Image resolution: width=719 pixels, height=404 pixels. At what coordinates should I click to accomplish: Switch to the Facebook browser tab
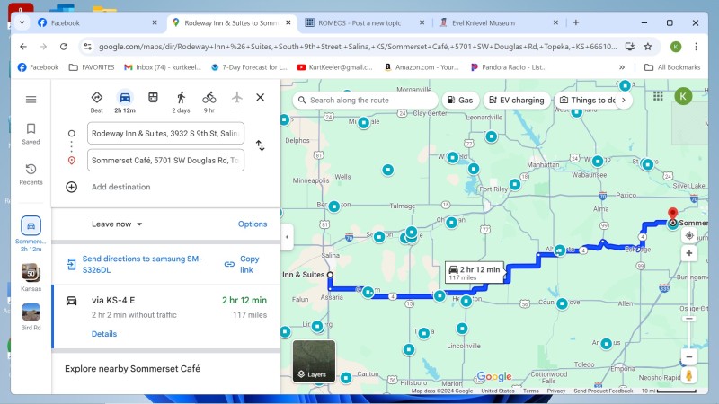(97, 23)
